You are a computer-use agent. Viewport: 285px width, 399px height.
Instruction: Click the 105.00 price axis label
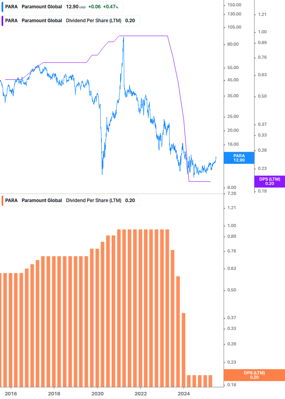(234, 27)
